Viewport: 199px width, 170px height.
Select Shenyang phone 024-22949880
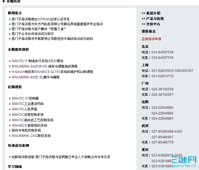pyautogui.click(x=162, y=107)
